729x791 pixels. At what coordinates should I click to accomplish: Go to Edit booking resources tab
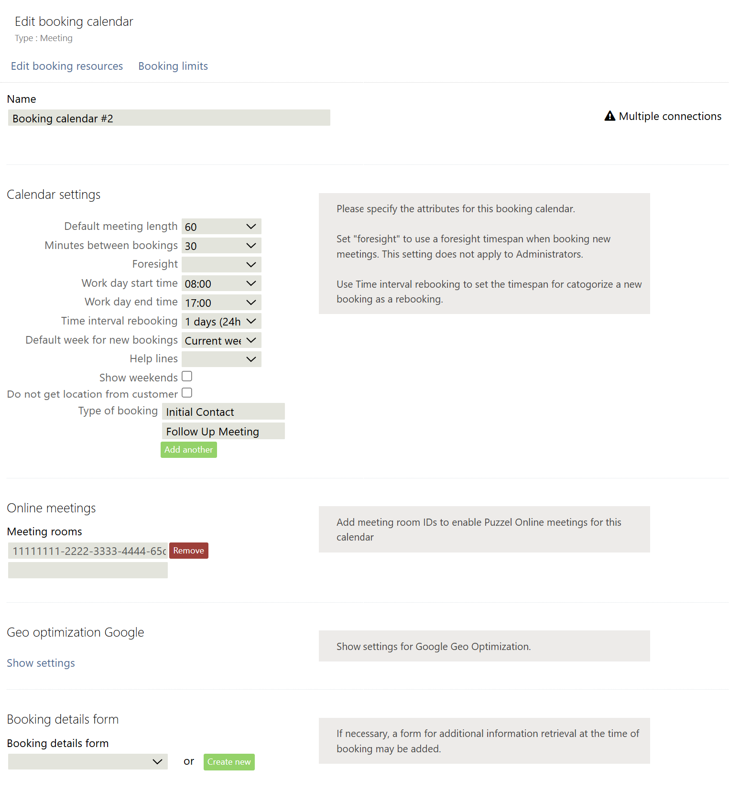click(x=67, y=66)
